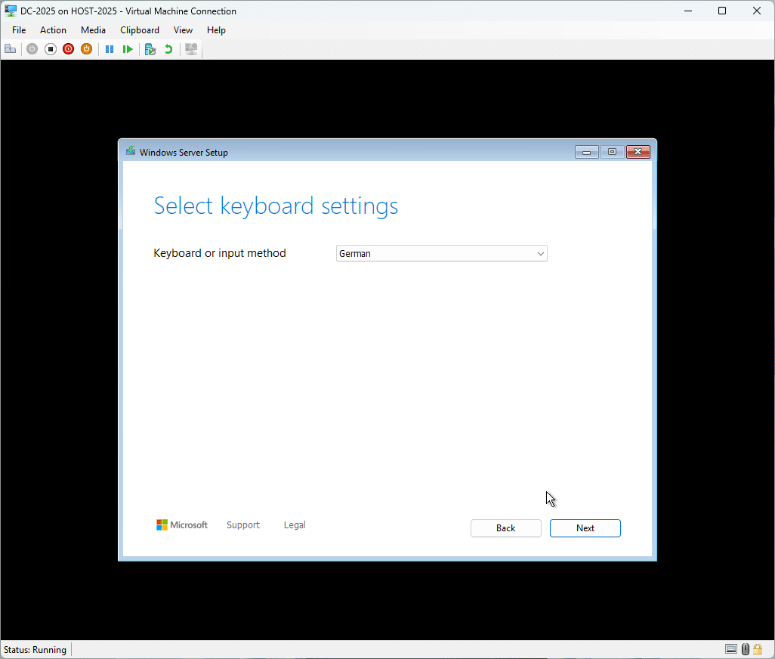Open the File menu
This screenshot has width=775, height=659.
point(18,30)
